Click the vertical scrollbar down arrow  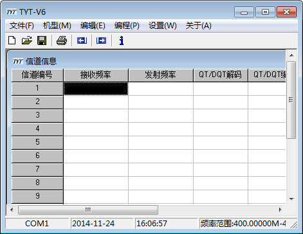pos(291,199)
